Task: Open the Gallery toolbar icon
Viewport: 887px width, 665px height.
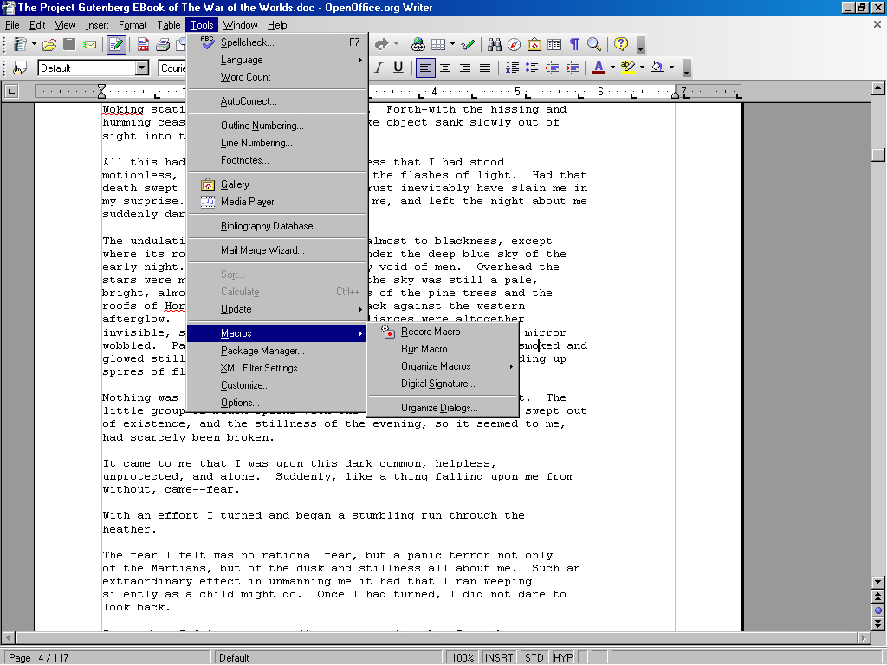Action: click(534, 44)
